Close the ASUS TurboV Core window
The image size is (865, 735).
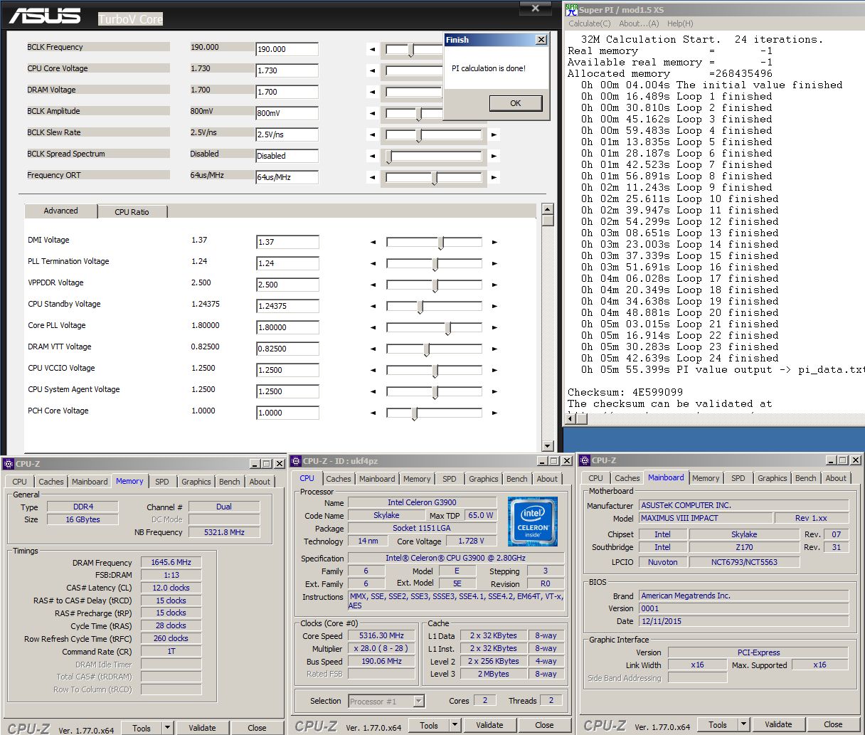pos(536,9)
